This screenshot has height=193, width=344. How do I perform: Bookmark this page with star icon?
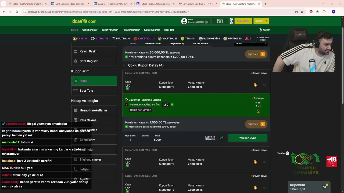(302, 12)
